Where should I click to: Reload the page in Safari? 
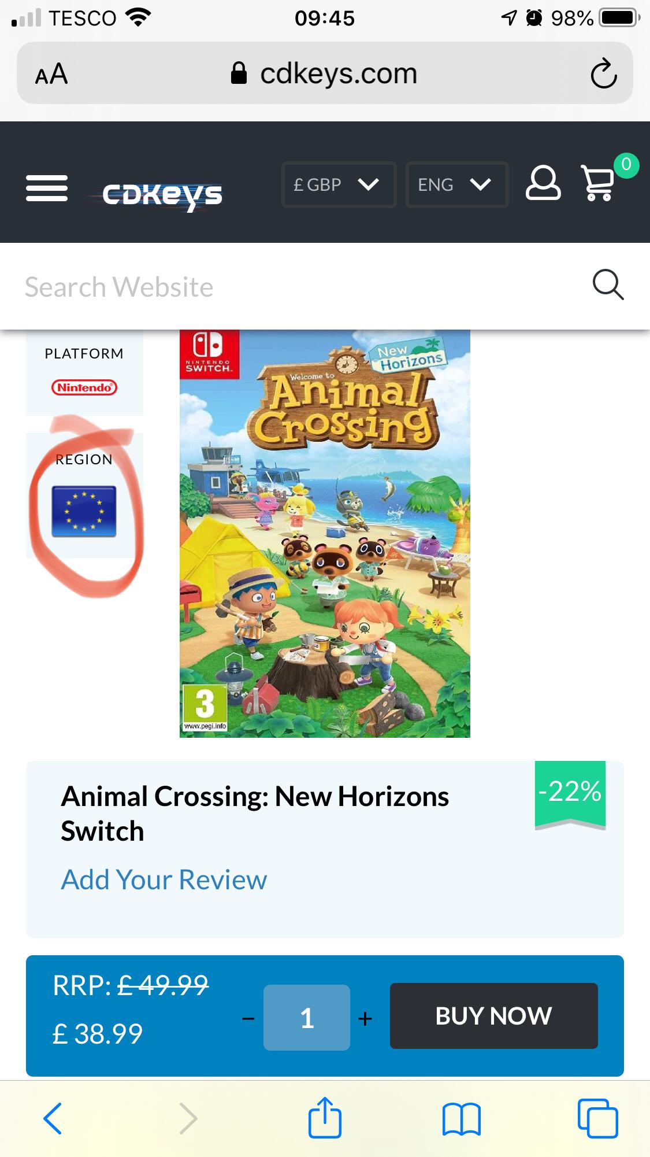[603, 73]
